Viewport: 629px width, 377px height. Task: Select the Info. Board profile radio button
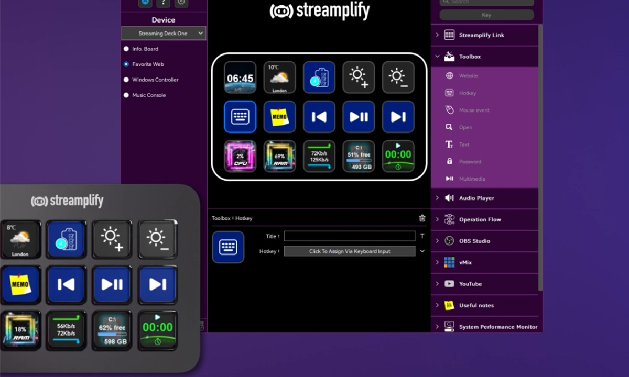coord(126,49)
